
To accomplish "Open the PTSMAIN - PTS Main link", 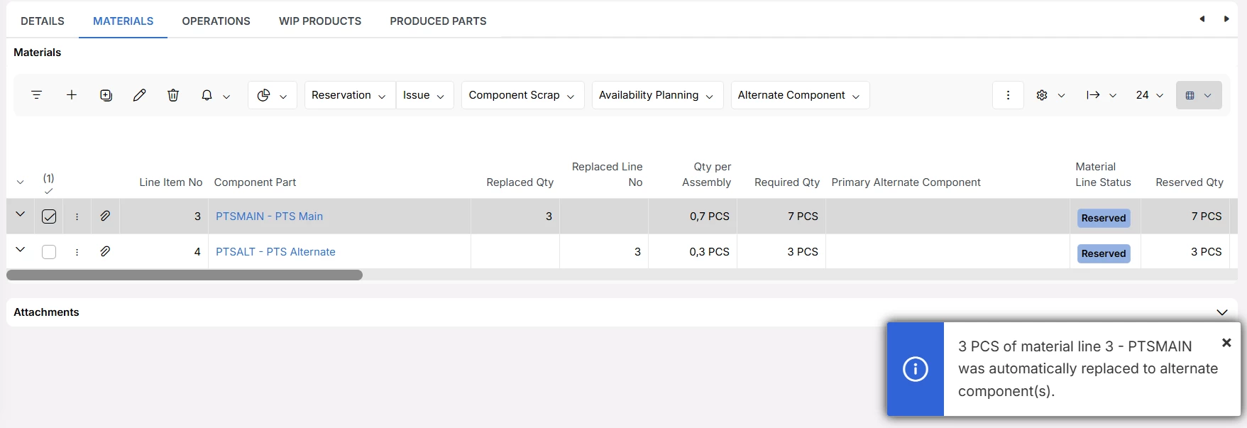I will [x=269, y=216].
